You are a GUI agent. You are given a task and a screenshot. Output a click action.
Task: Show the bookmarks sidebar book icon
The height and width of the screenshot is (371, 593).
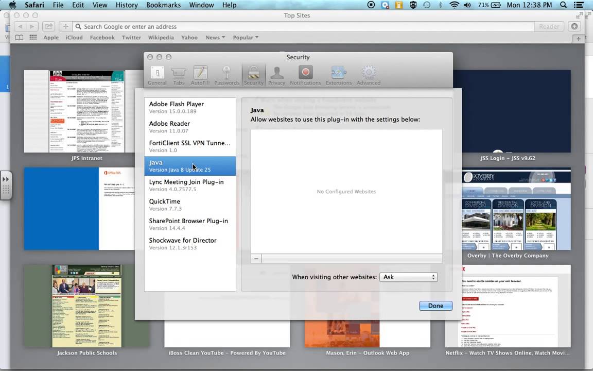tap(19, 38)
